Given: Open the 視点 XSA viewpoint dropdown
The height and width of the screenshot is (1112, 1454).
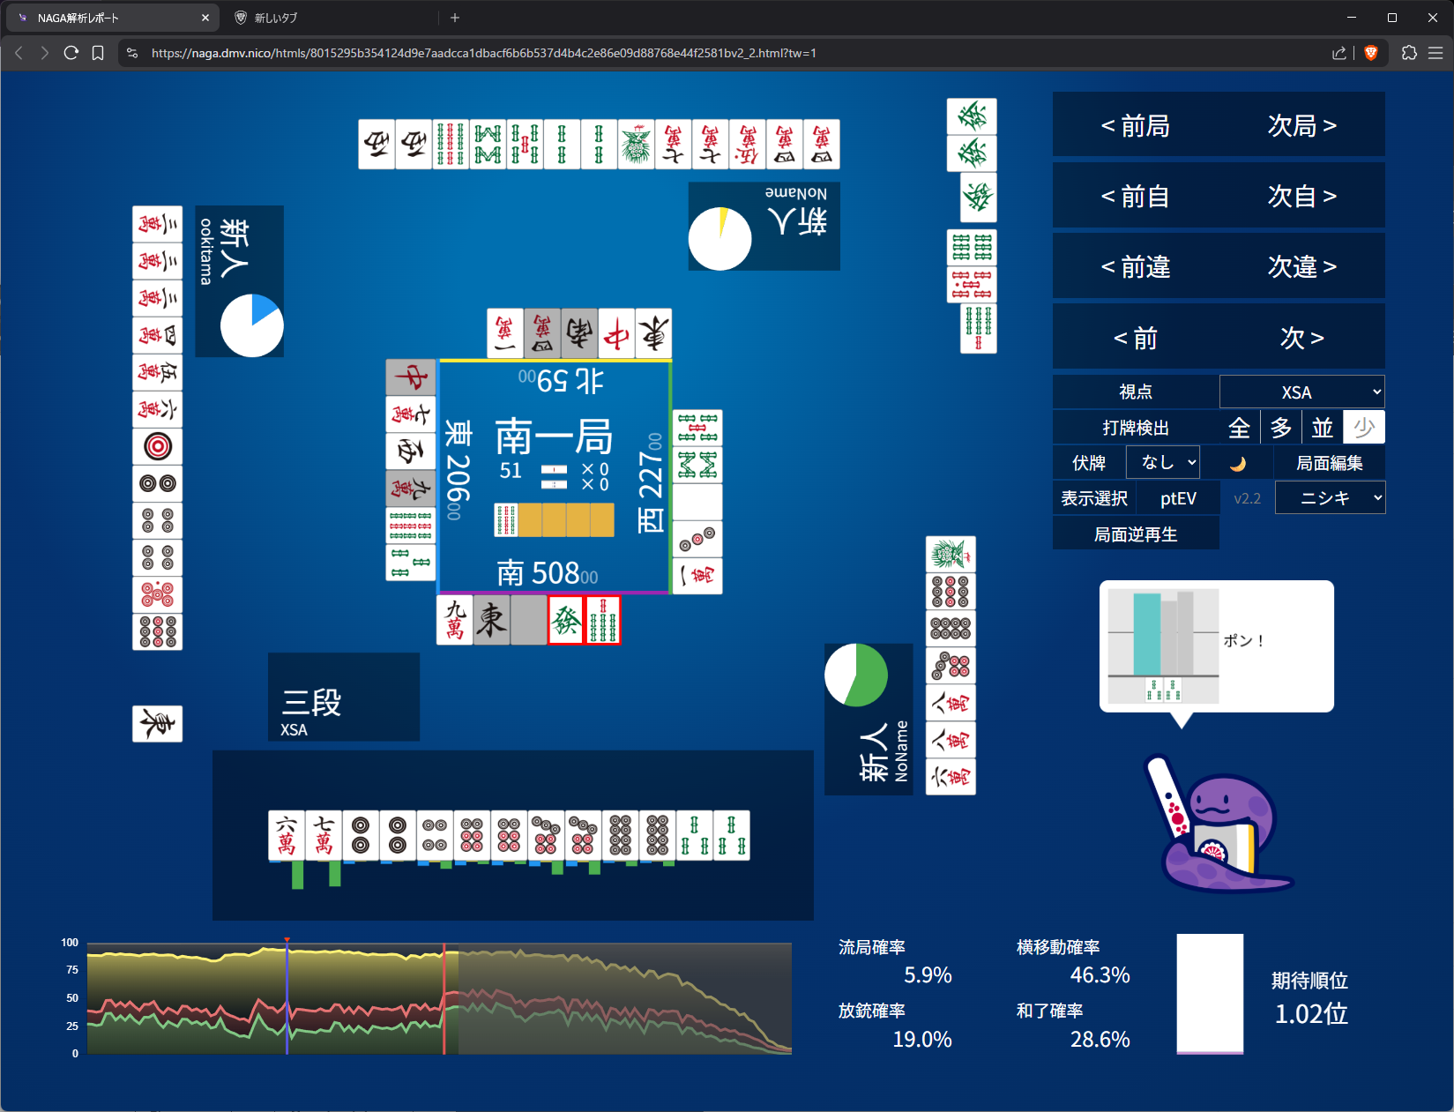Looking at the screenshot, I should point(1301,392).
